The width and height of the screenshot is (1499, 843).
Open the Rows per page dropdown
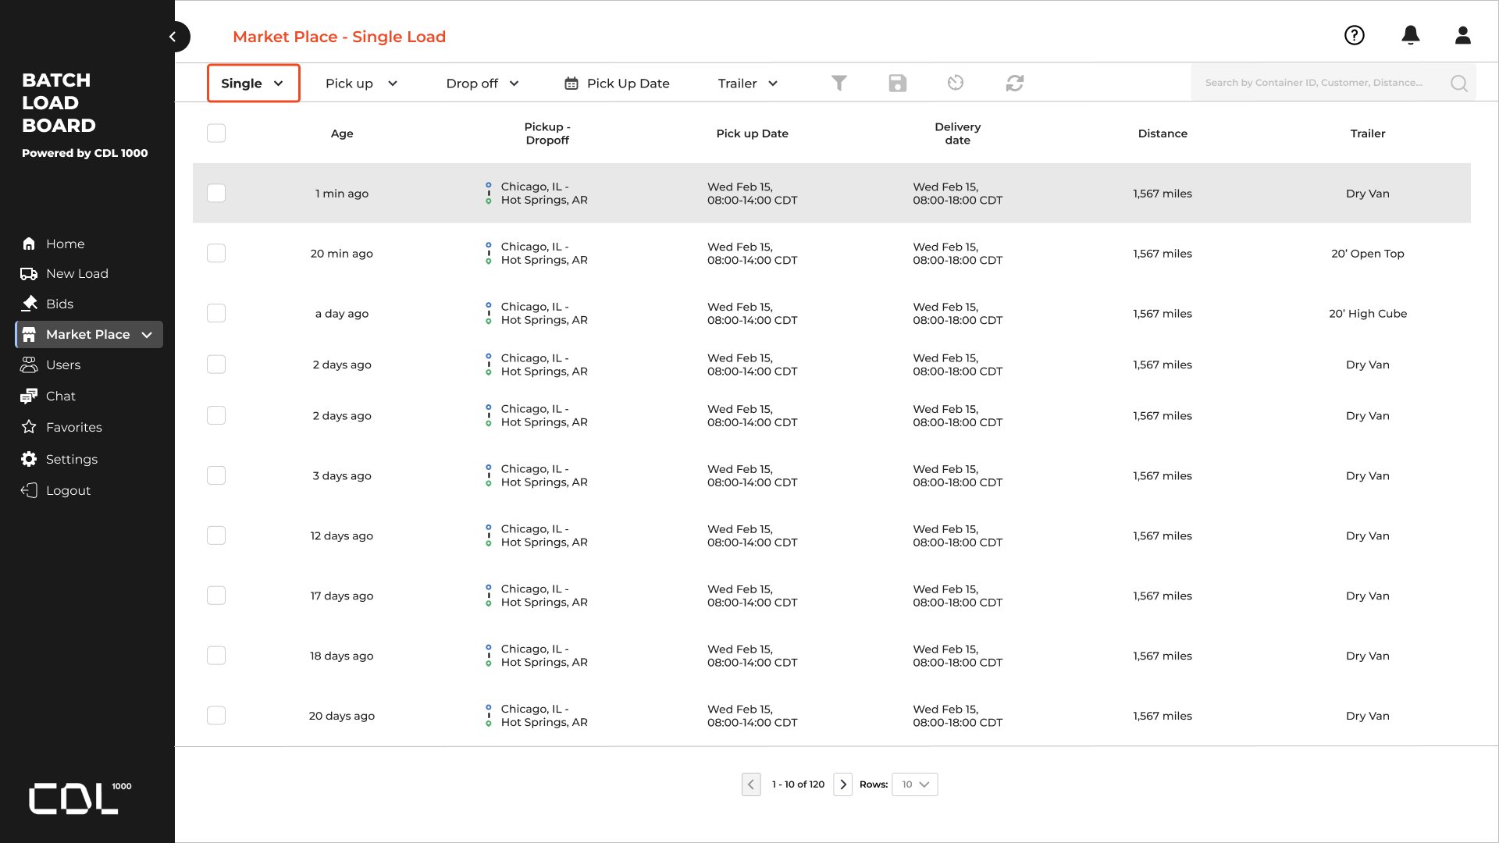[914, 784]
